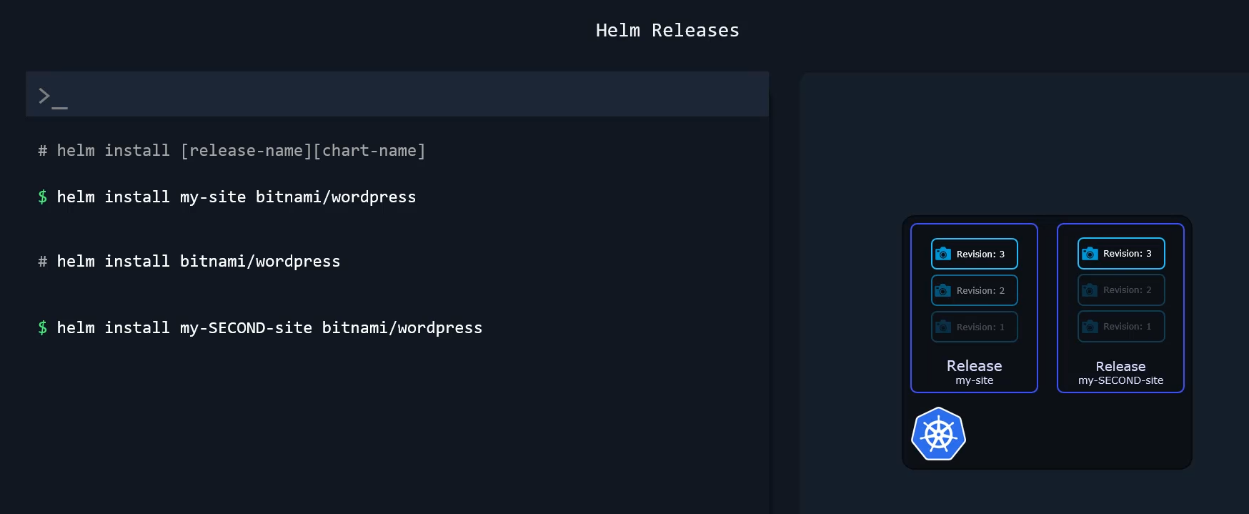Click the terminal prompt icon
The width and height of the screenshot is (1249, 514).
(x=53, y=97)
